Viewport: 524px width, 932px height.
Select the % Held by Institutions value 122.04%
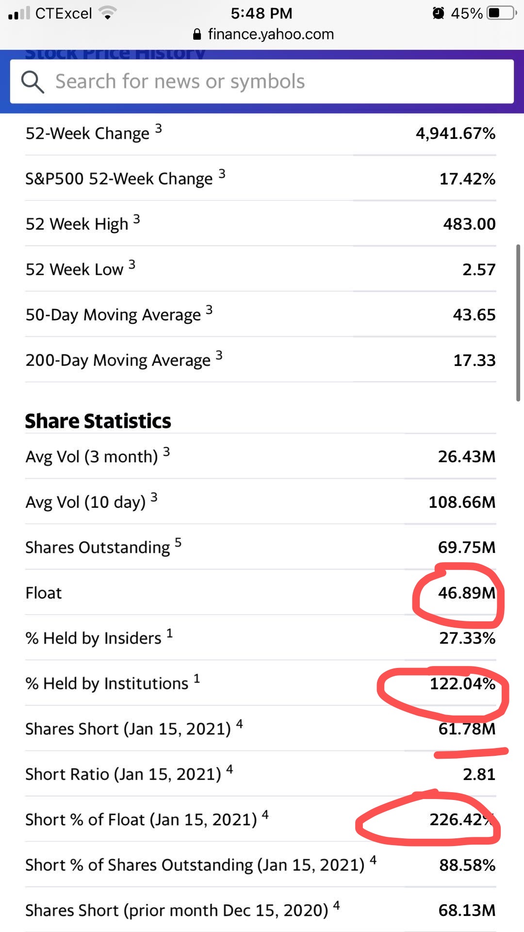pyautogui.click(x=462, y=683)
